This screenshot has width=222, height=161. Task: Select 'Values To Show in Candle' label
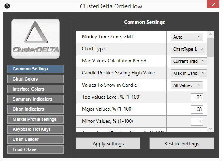coord(109,85)
